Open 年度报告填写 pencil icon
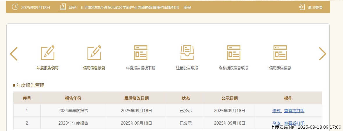This screenshot has width=343, height=131. click(x=47, y=53)
